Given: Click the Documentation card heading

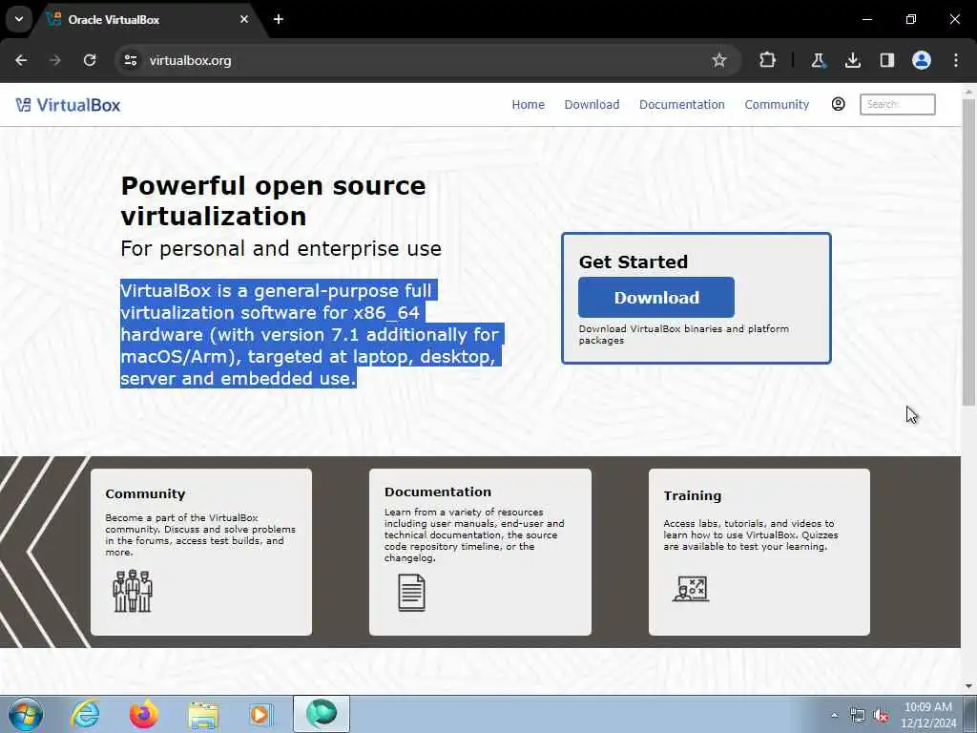Looking at the screenshot, I should pos(437,492).
